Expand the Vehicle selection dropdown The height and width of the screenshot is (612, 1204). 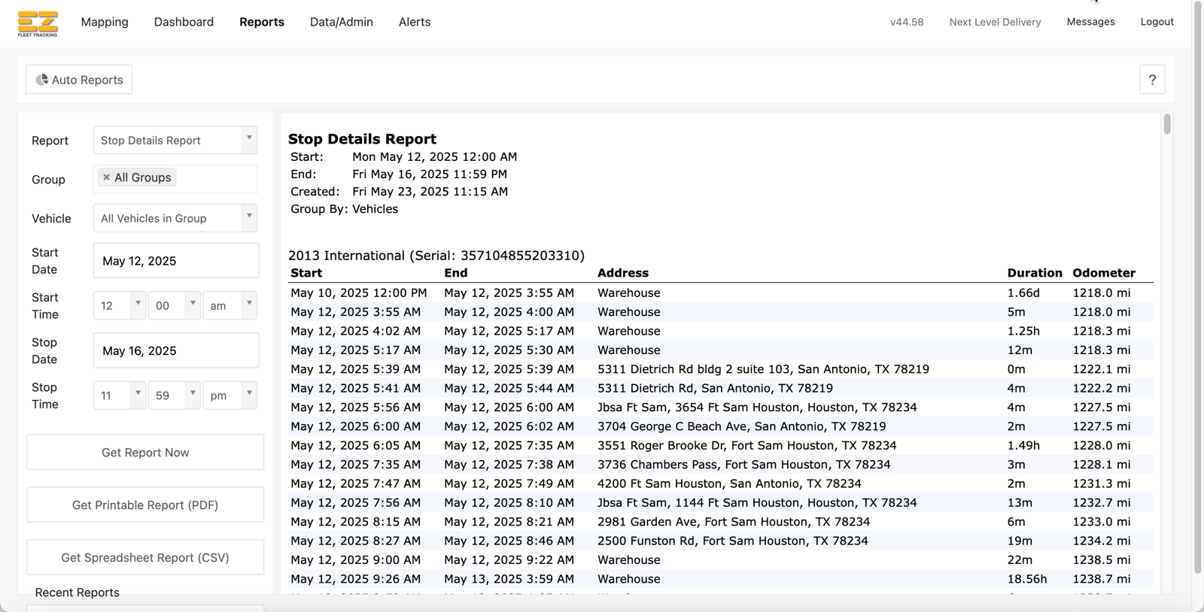point(175,219)
